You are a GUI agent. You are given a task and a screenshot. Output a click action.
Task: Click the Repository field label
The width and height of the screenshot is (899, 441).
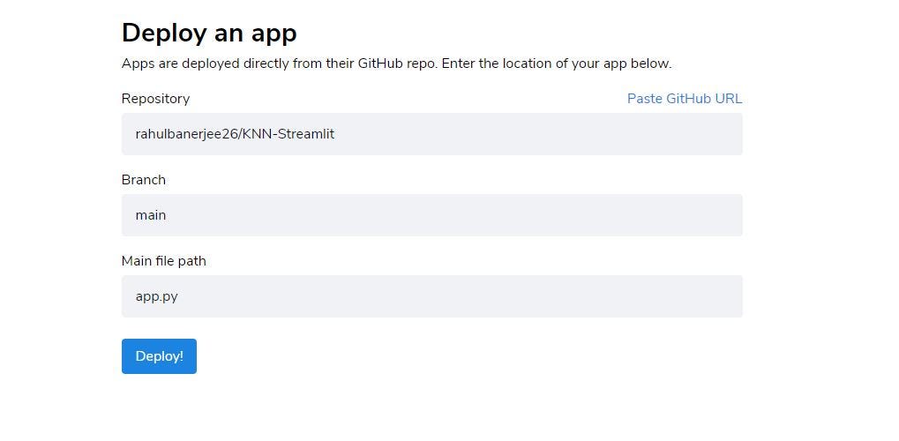pyautogui.click(x=155, y=99)
